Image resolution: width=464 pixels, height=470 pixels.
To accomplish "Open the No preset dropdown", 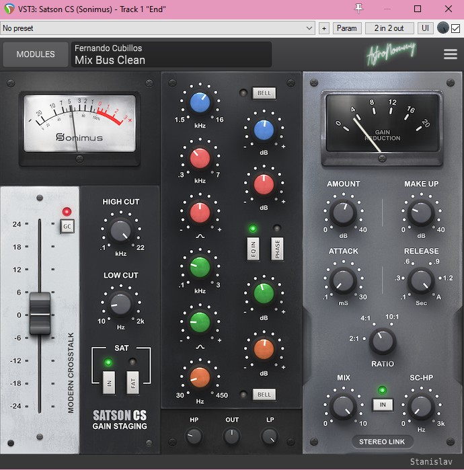I will click(x=157, y=28).
